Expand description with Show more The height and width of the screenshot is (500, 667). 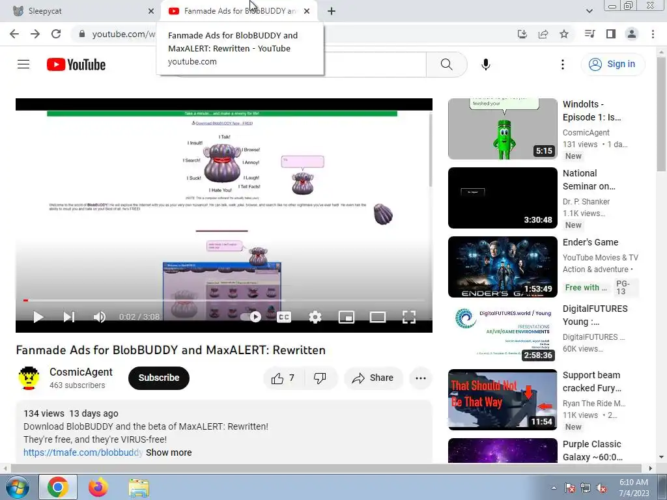click(x=169, y=452)
